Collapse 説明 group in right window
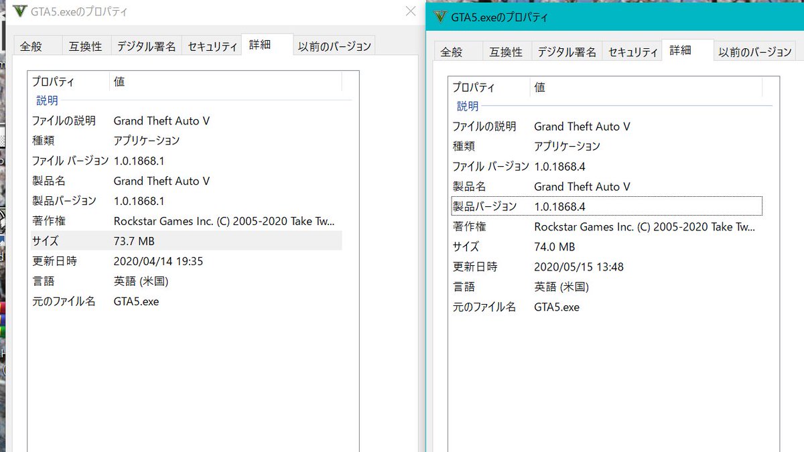This screenshot has width=804, height=452. click(468, 106)
